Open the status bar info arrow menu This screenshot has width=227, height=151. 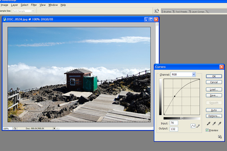pyautogui.click(x=54, y=128)
